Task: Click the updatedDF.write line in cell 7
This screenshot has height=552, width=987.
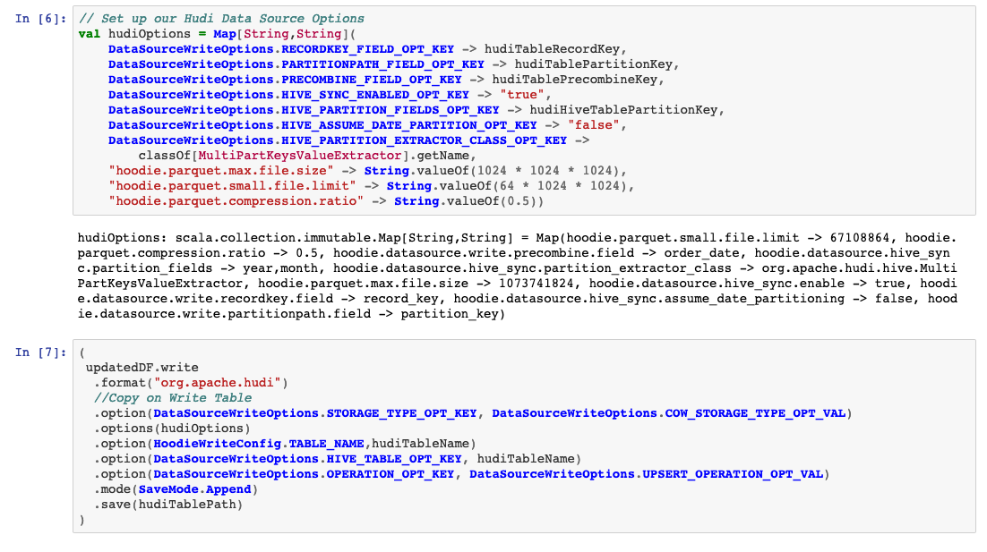Action: click(142, 368)
